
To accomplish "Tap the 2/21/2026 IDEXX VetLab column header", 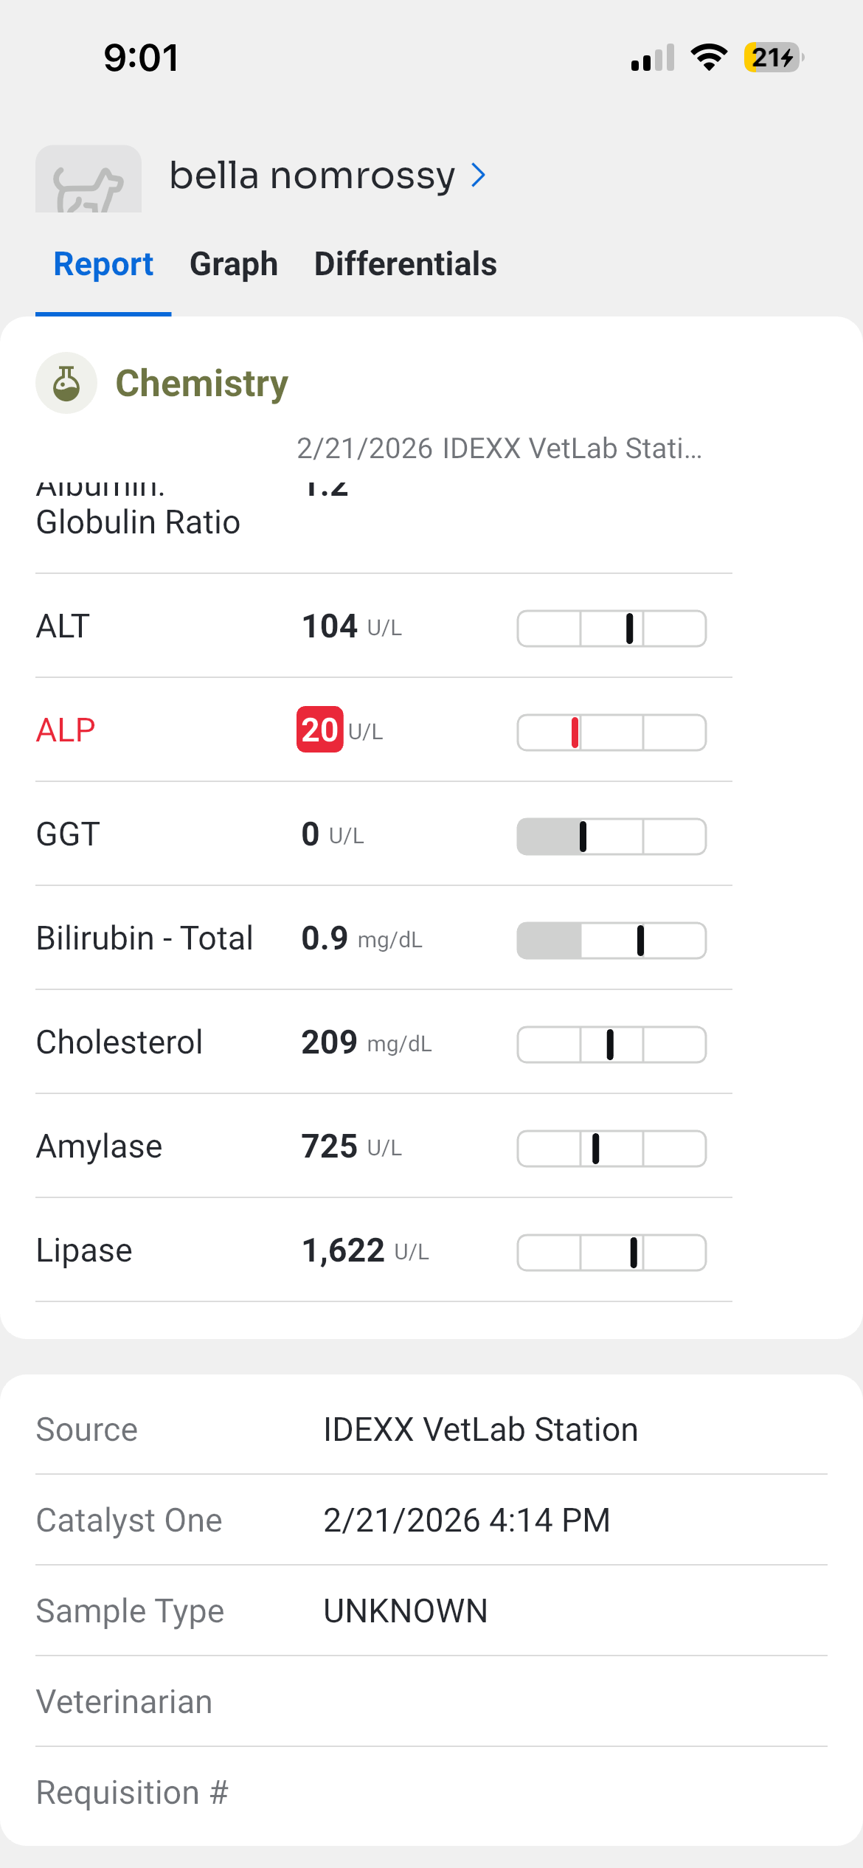I will click(x=499, y=449).
